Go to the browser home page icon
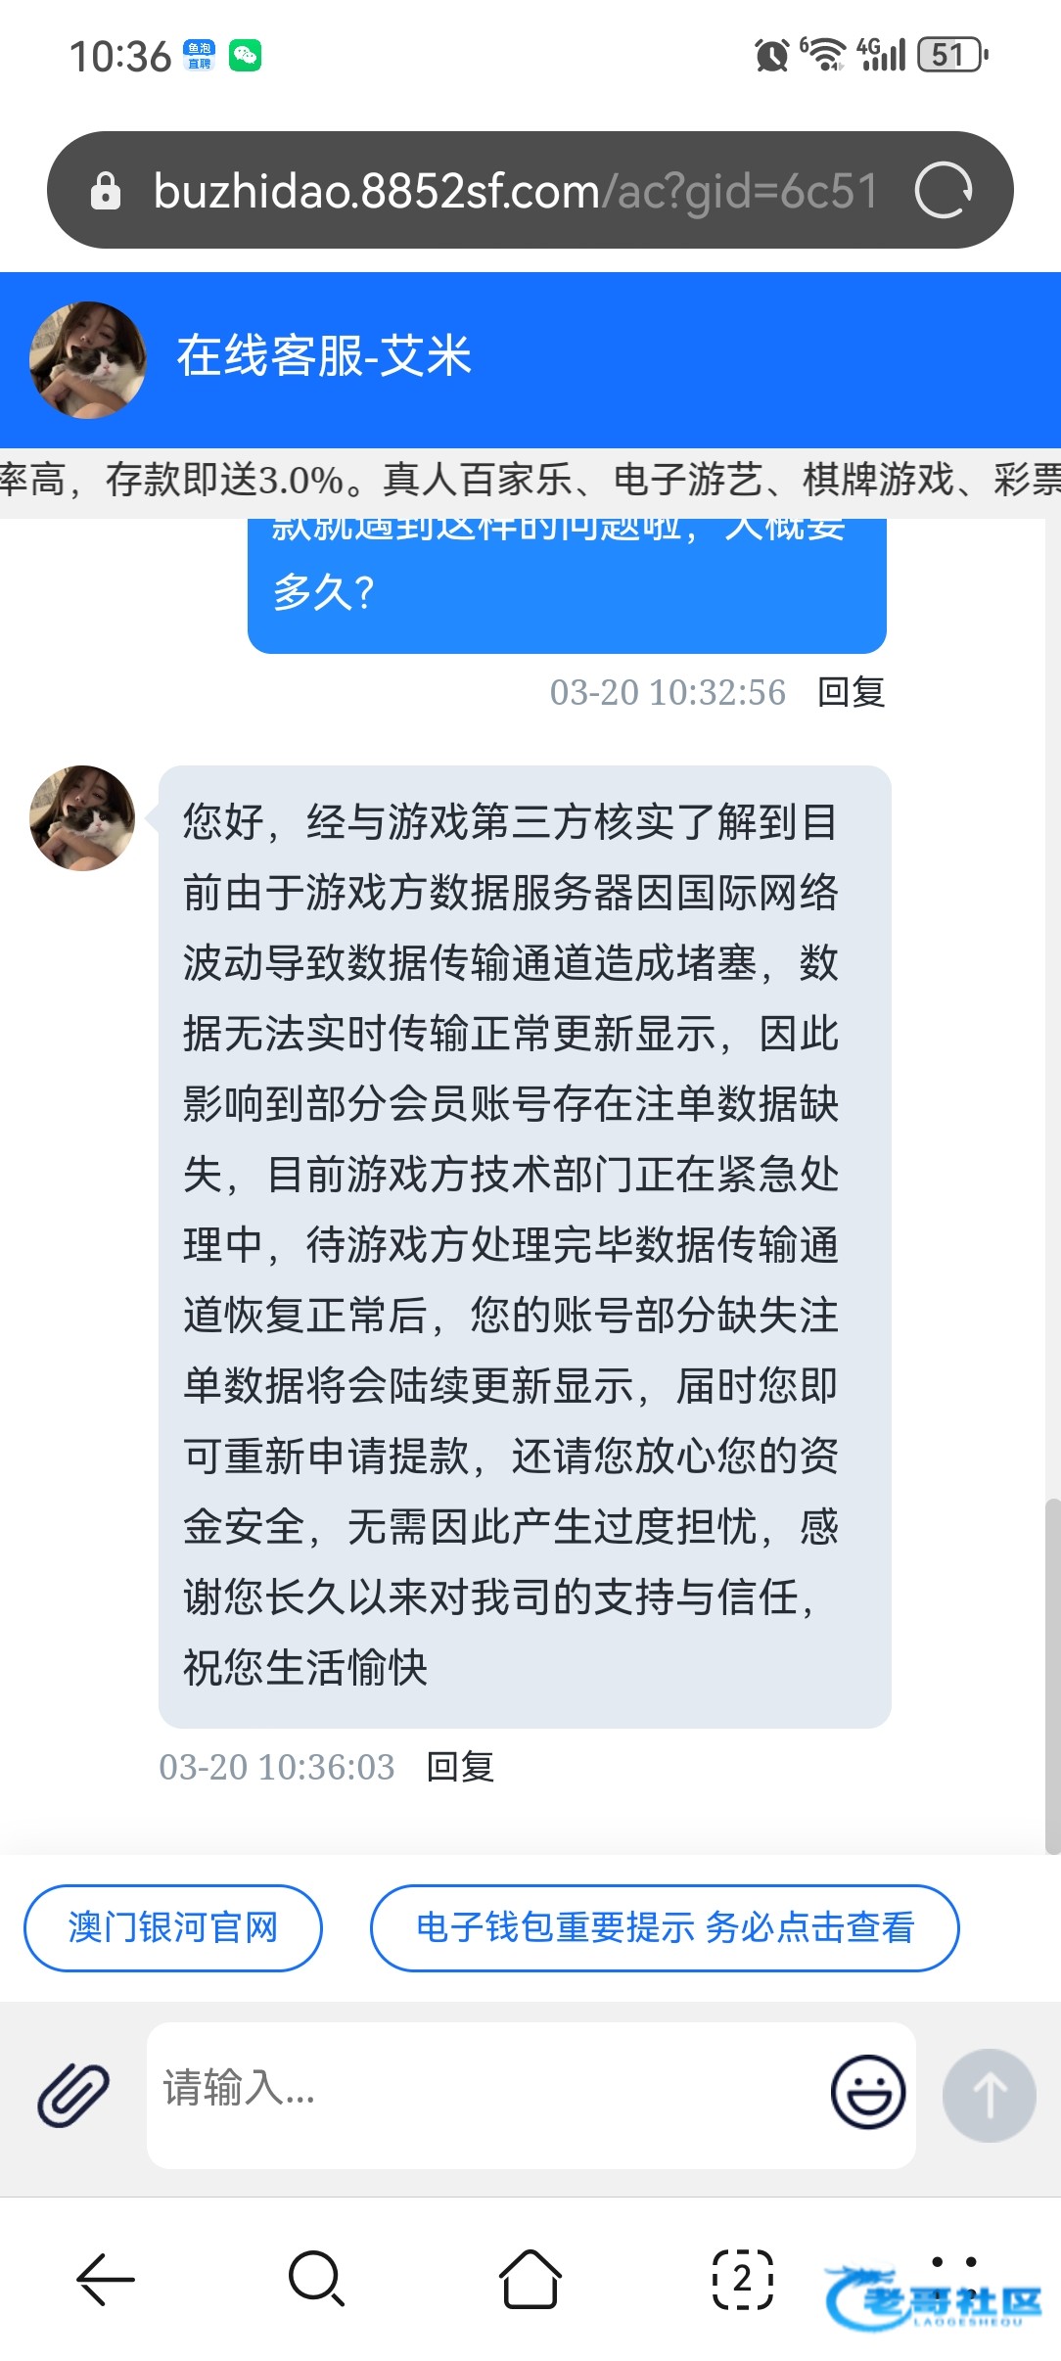1061x2361 pixels. click(530, 2279)
